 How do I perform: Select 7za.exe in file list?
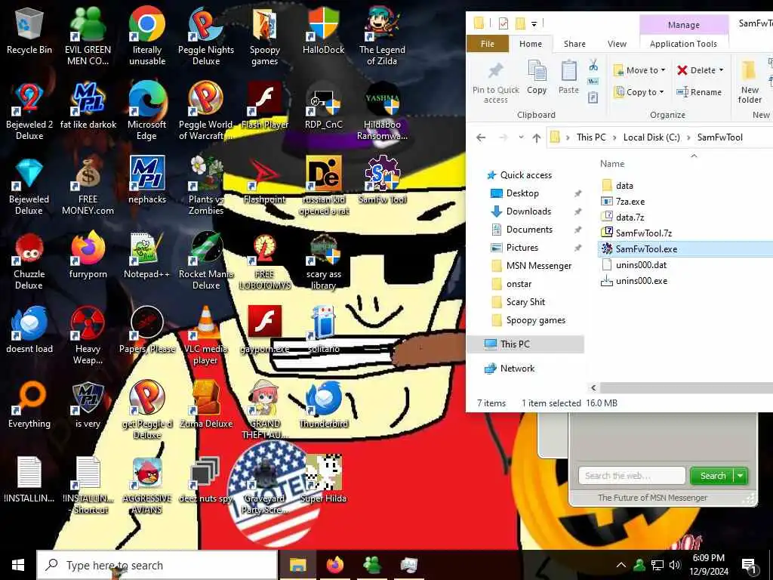630,202
